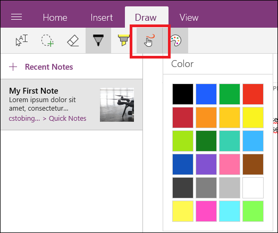This screenshot has width=278, height=233.
Task: Choose the black color swatch
Action: click(x=183, y=94)
